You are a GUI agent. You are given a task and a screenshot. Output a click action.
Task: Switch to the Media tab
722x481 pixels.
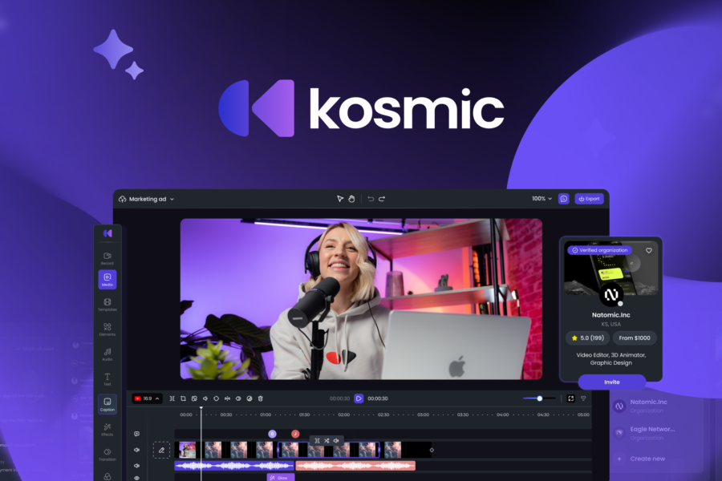pos(107,280)
